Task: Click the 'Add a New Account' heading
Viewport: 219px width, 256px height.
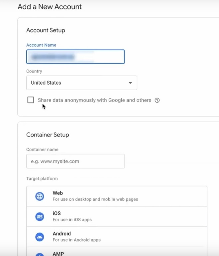Action: (50, 7)
